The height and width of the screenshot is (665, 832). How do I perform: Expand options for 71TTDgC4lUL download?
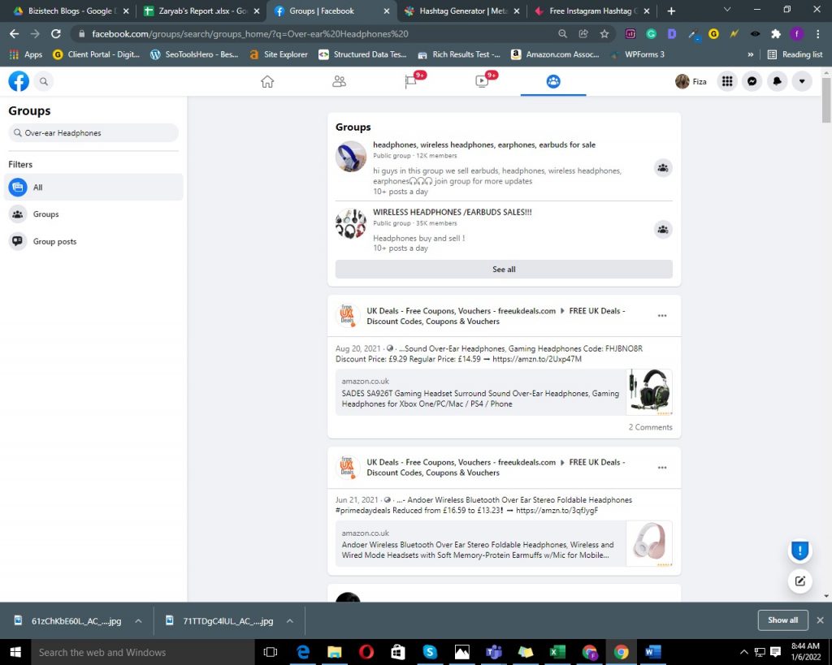pyautogui.click(x=290, y=620)
